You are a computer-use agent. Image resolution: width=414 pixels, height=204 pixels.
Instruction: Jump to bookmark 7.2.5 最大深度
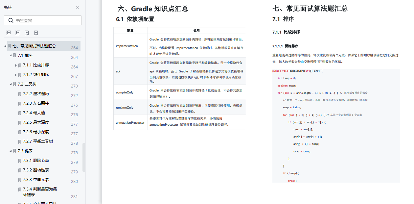(x=36, y=122)
